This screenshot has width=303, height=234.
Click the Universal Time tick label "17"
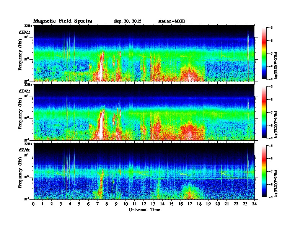(190, 204)
